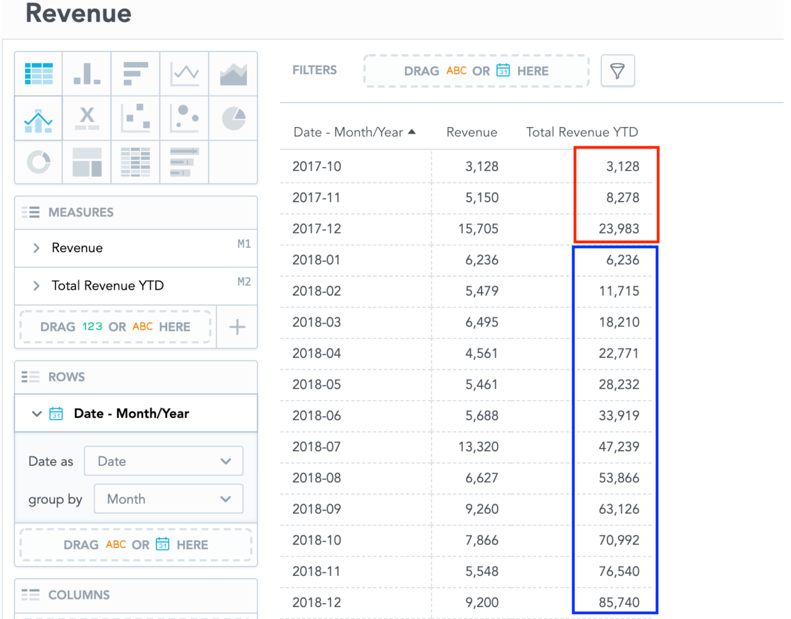Switch to the scatter plot chart type

click(x=135, y=119)
